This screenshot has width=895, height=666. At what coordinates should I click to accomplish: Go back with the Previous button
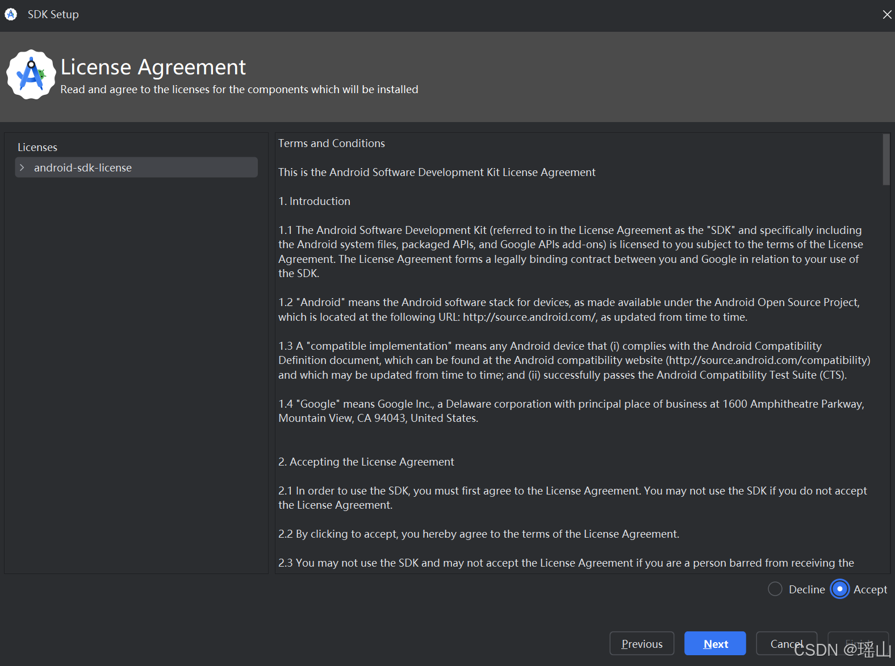[642, 643]
